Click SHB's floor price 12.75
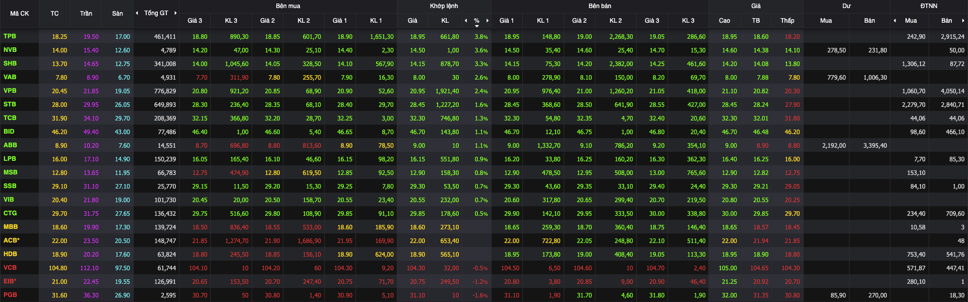This screenshot has width=968, height=302. [122, 64]
